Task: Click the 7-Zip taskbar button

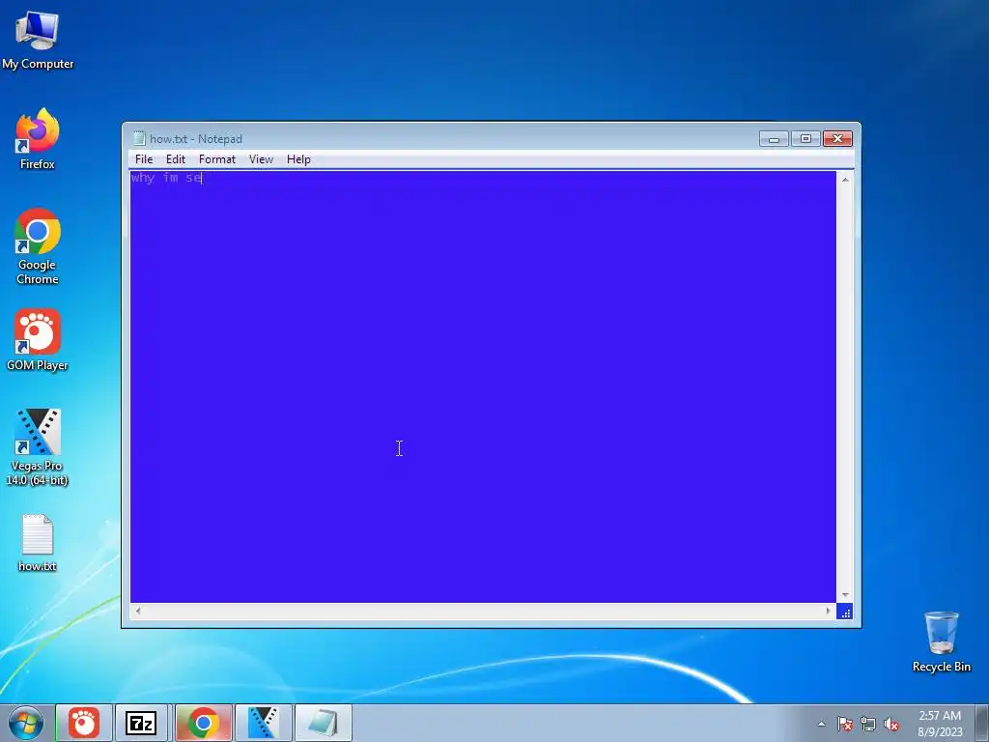Action: (141, 723)
